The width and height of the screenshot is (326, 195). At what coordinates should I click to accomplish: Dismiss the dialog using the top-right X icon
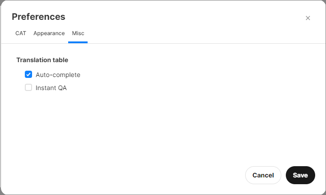308,18
